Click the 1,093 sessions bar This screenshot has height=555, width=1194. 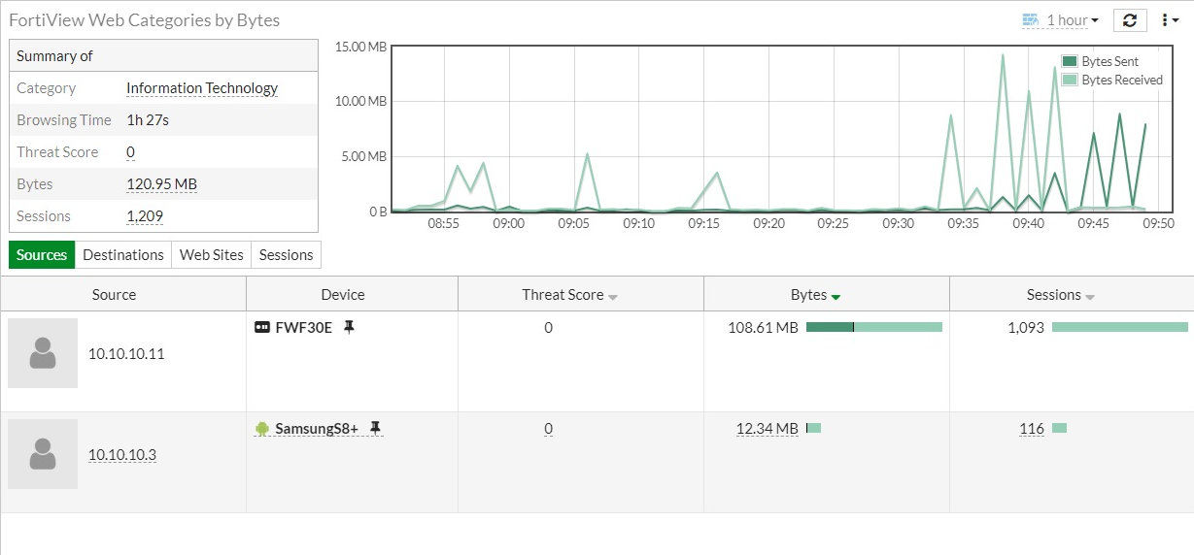click(x=1120, y=328)
